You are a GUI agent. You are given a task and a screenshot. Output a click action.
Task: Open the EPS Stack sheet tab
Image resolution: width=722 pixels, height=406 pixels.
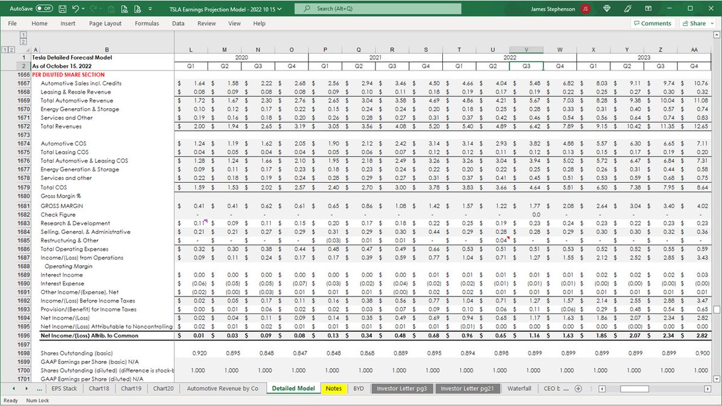tap(64, 389)
